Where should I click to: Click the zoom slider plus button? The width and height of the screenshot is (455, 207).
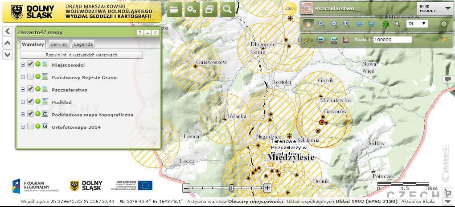[x=267, y=188]
